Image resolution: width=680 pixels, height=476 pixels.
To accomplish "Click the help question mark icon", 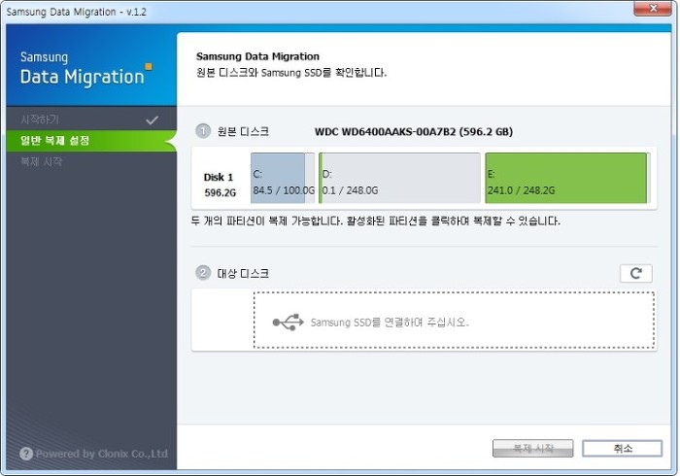I will (x=26, y=454).
